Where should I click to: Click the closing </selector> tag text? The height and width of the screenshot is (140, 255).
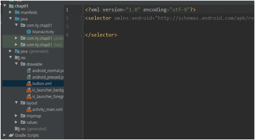[x=101, y=35]
